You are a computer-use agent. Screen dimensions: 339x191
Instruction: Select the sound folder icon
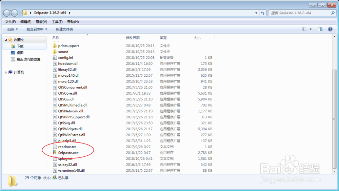click(55, 52)
